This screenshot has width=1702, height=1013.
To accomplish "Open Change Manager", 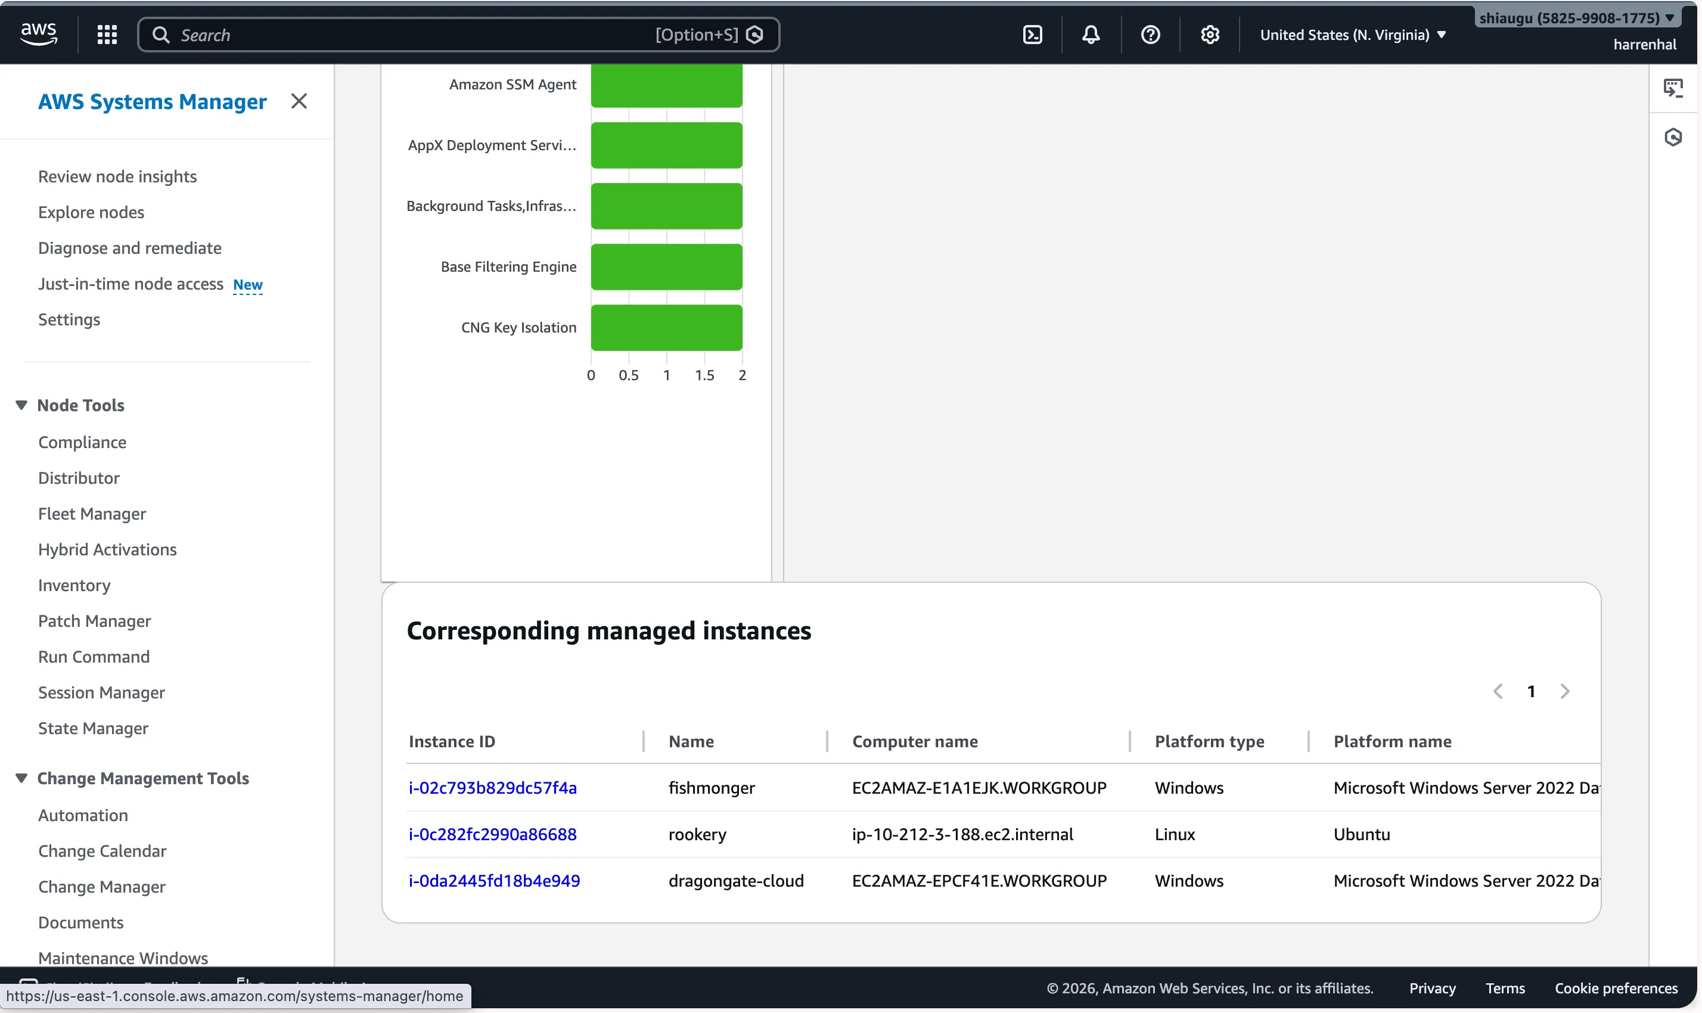I will 102,887.
